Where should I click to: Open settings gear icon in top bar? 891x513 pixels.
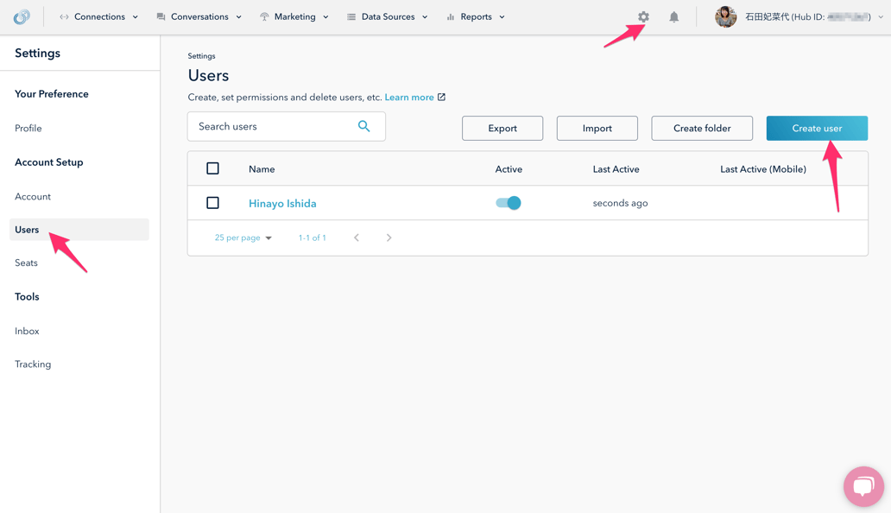coord(643,17)
